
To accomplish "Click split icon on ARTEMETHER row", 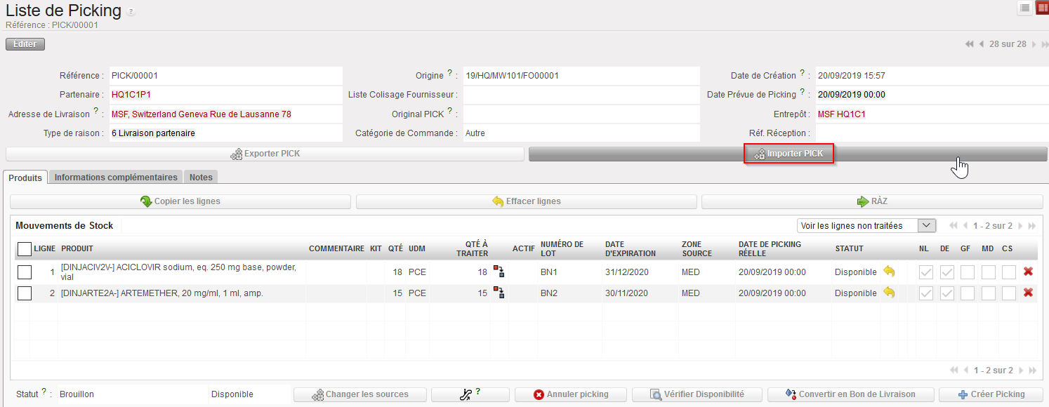I will 499,293.
